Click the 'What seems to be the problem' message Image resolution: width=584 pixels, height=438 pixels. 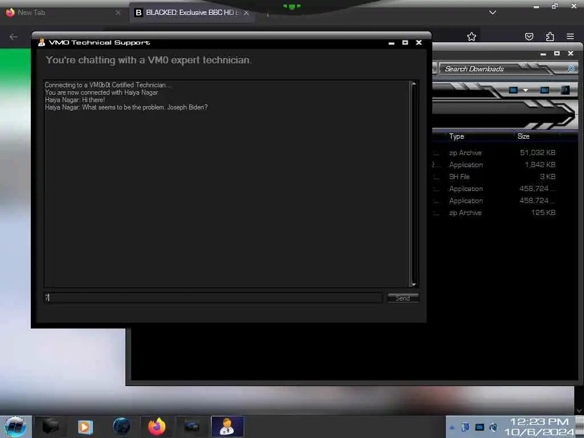click(126, 107)
